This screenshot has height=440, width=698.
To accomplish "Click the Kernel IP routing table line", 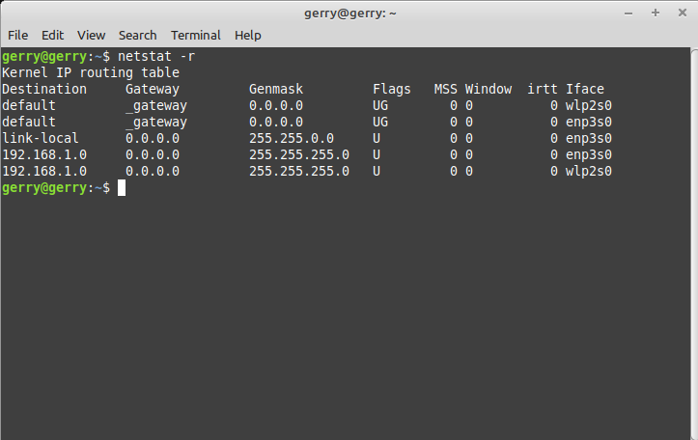I will tap(91, 73).
